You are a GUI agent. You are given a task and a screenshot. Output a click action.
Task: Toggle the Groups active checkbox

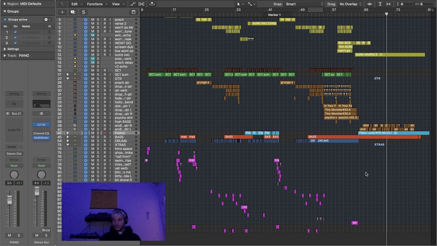tap(5, 19)
